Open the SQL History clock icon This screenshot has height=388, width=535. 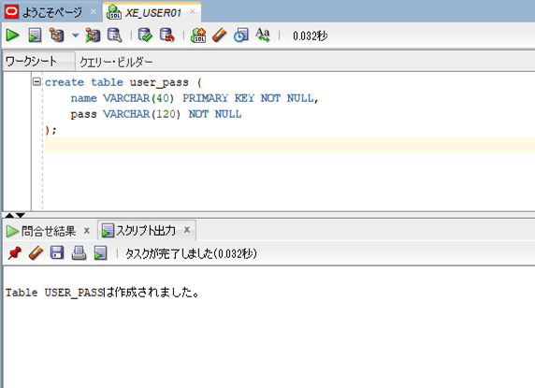(x=241, y=36)
